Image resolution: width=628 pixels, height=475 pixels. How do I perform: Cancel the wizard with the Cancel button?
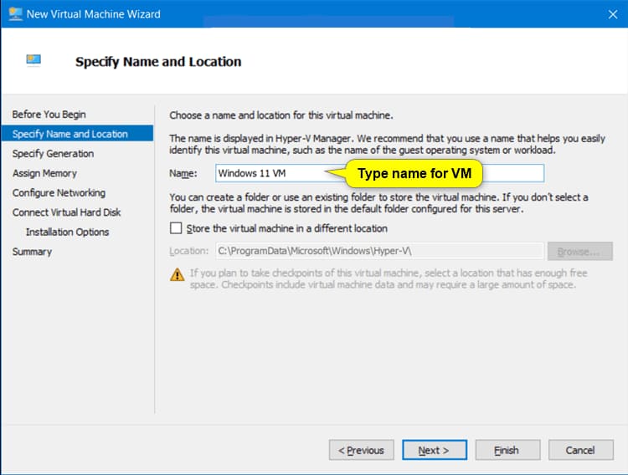[x=579, y=450]
